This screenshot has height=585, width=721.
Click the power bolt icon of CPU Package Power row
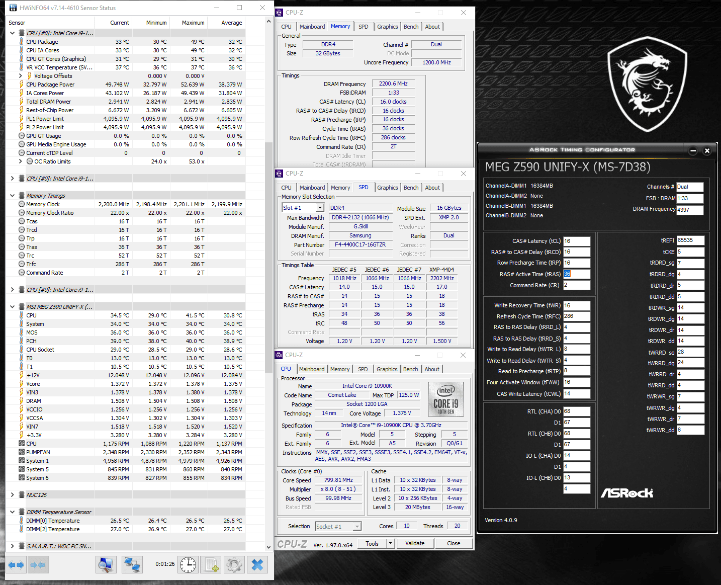[22, 85]
